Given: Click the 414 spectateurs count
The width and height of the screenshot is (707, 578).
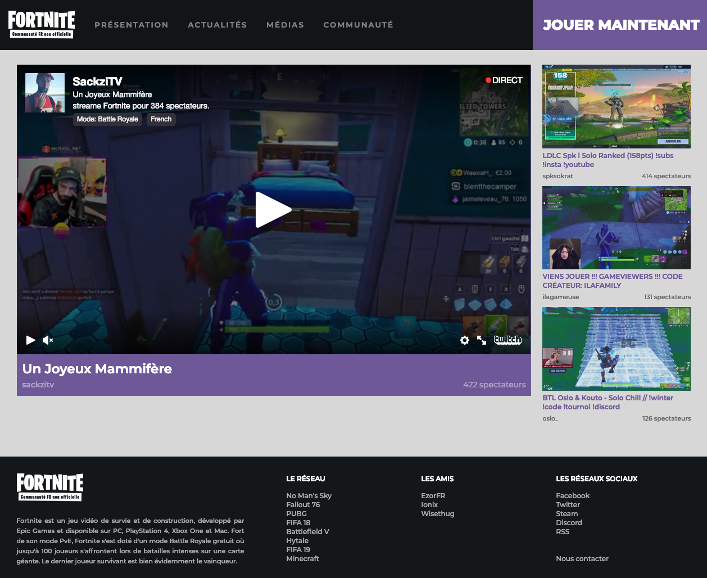Looking at the screenshot, I should (667, 176).
